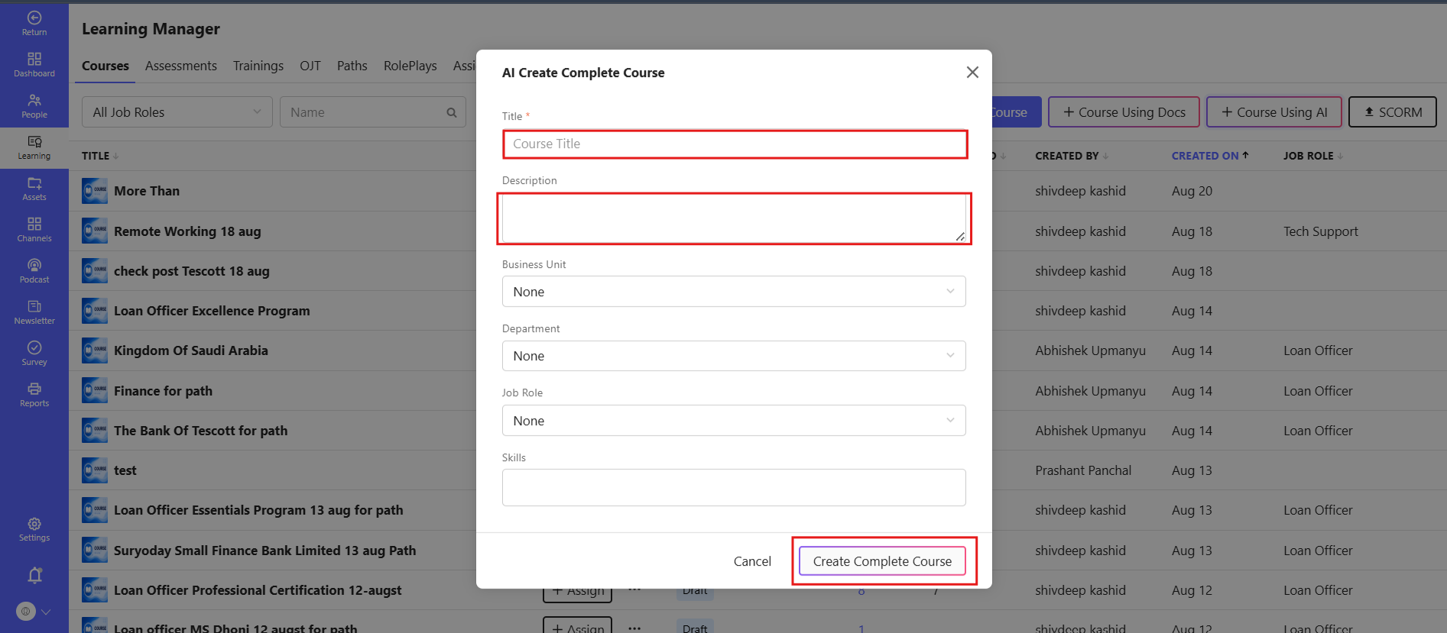This screenshot has width=1447, height=633.
Task: Open the All Job Roles filter dropdown
Action: (x=177, y=112)
